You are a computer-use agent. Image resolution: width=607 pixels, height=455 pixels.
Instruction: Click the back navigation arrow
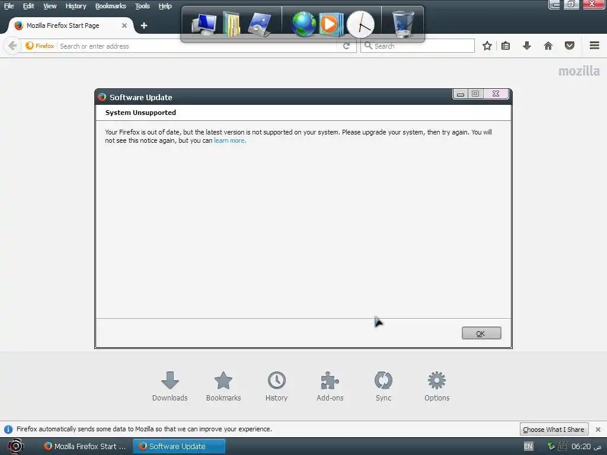coord(12,46)
